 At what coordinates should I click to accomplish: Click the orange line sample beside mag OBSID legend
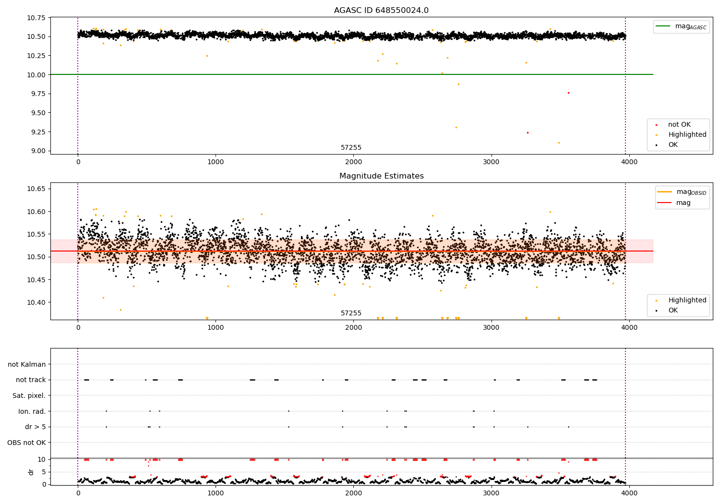tap(665, 192)
